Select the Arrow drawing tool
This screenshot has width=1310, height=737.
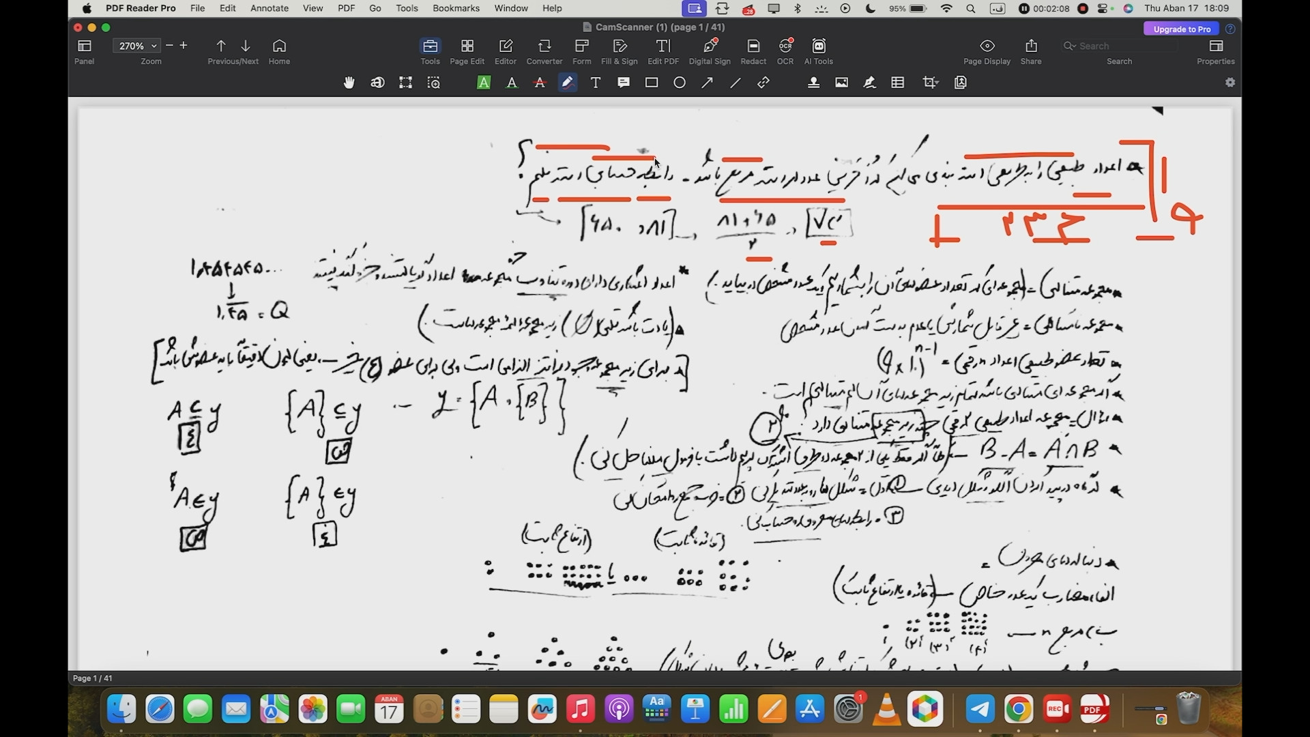(x=708, y=83)
